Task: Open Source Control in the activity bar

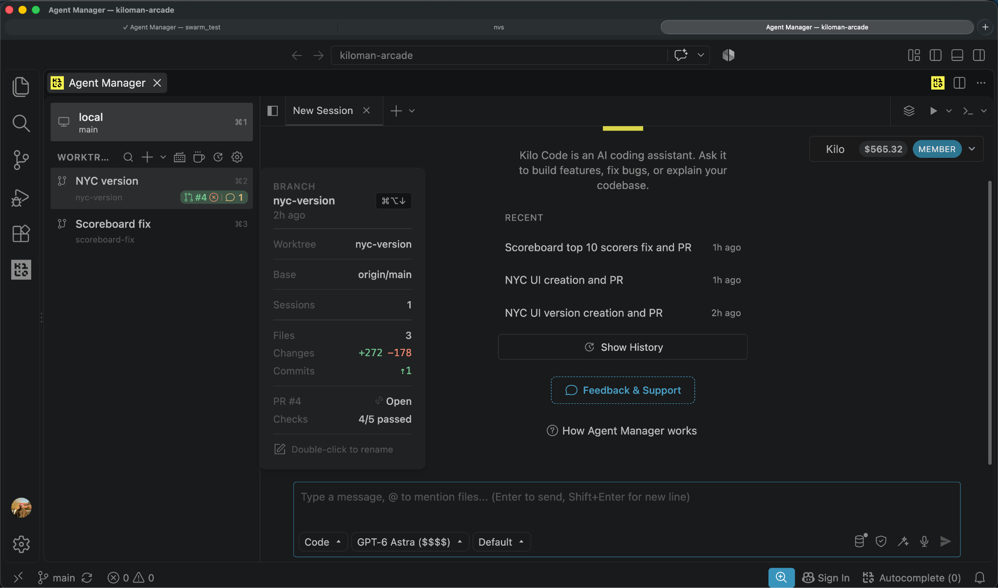Action: (x=21, y=160)
